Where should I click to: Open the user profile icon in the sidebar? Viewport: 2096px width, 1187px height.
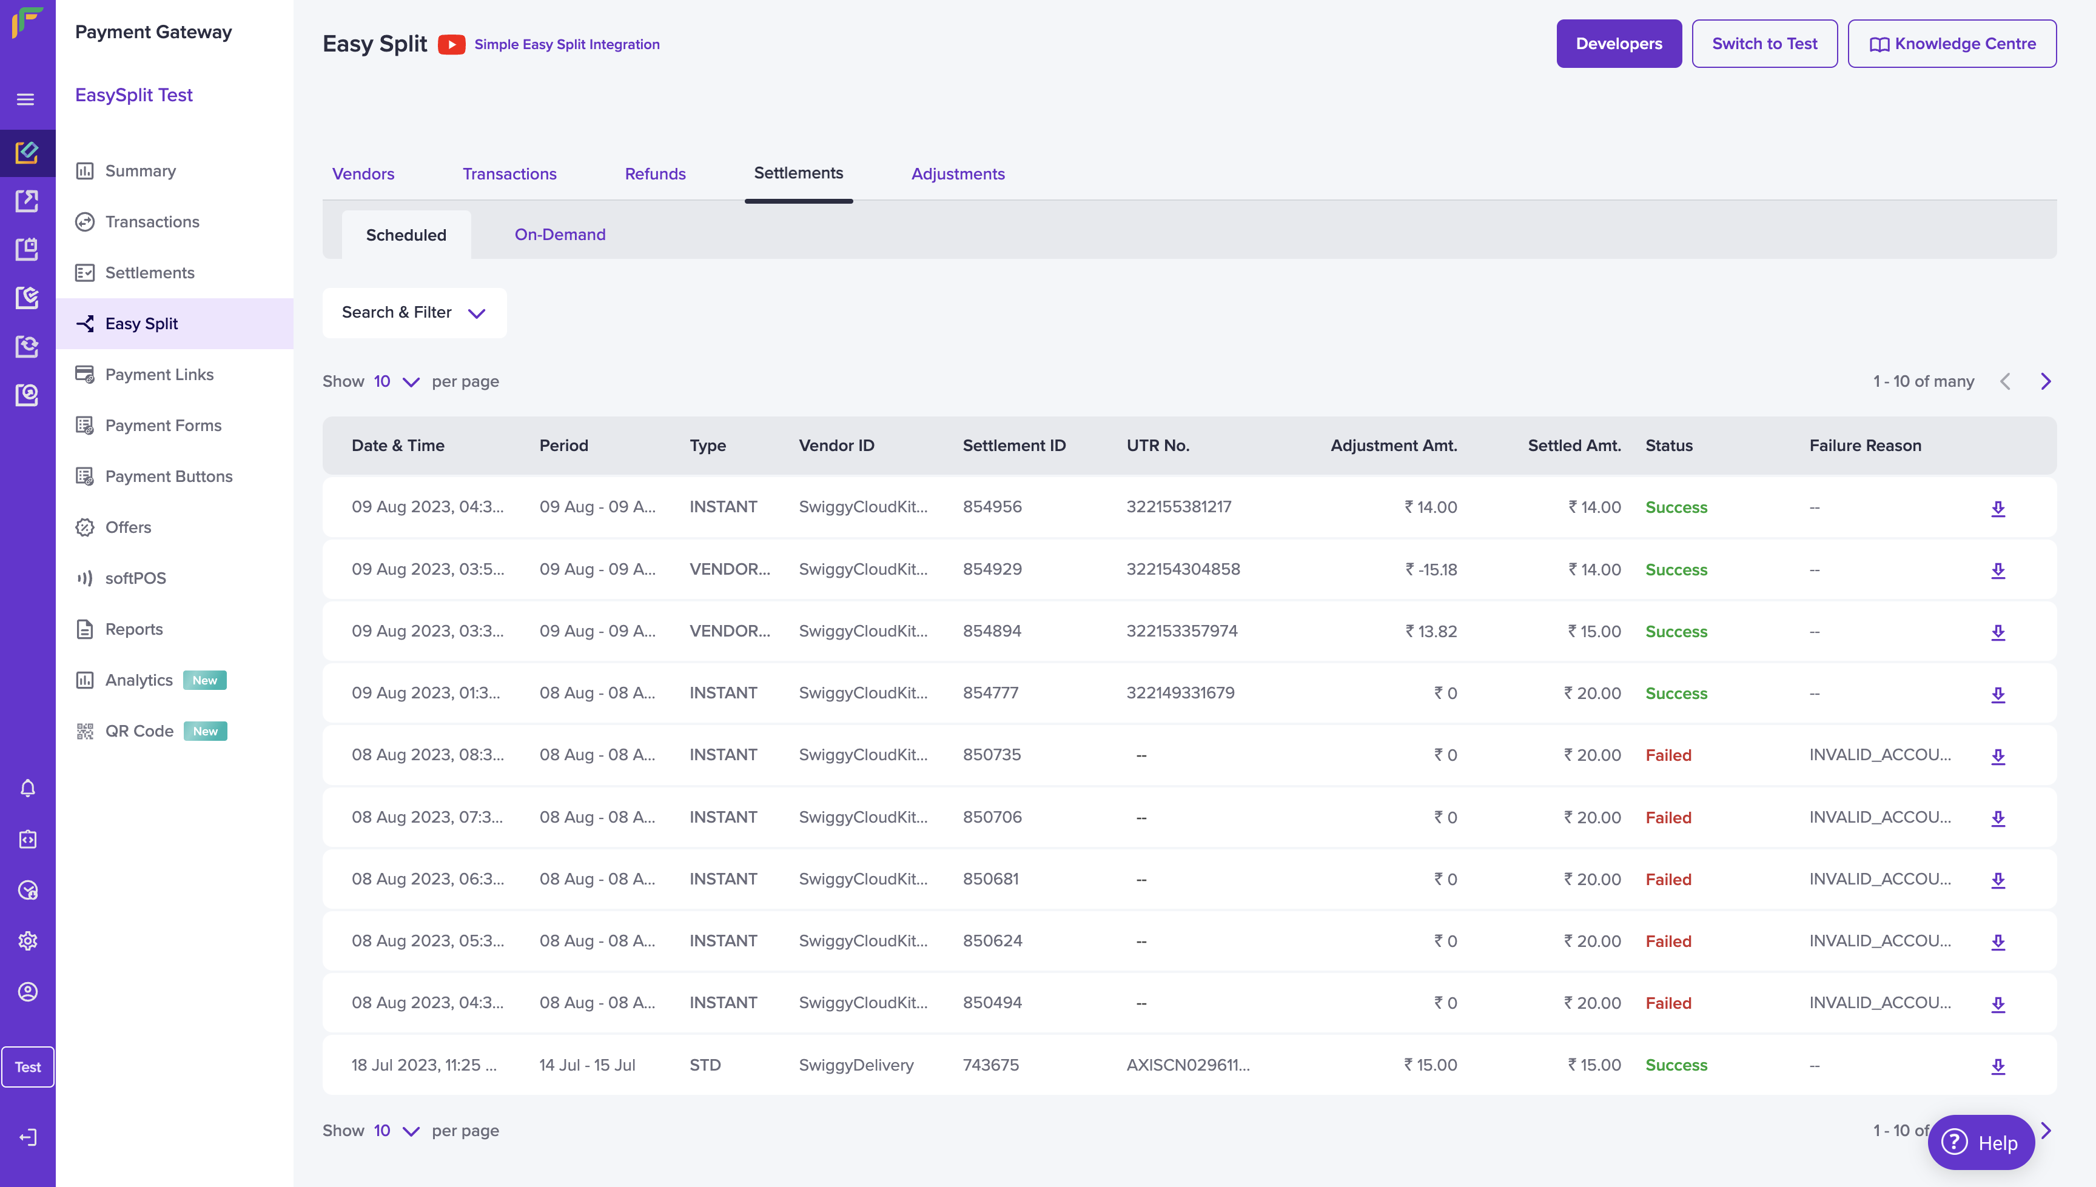tap(28, 991)
